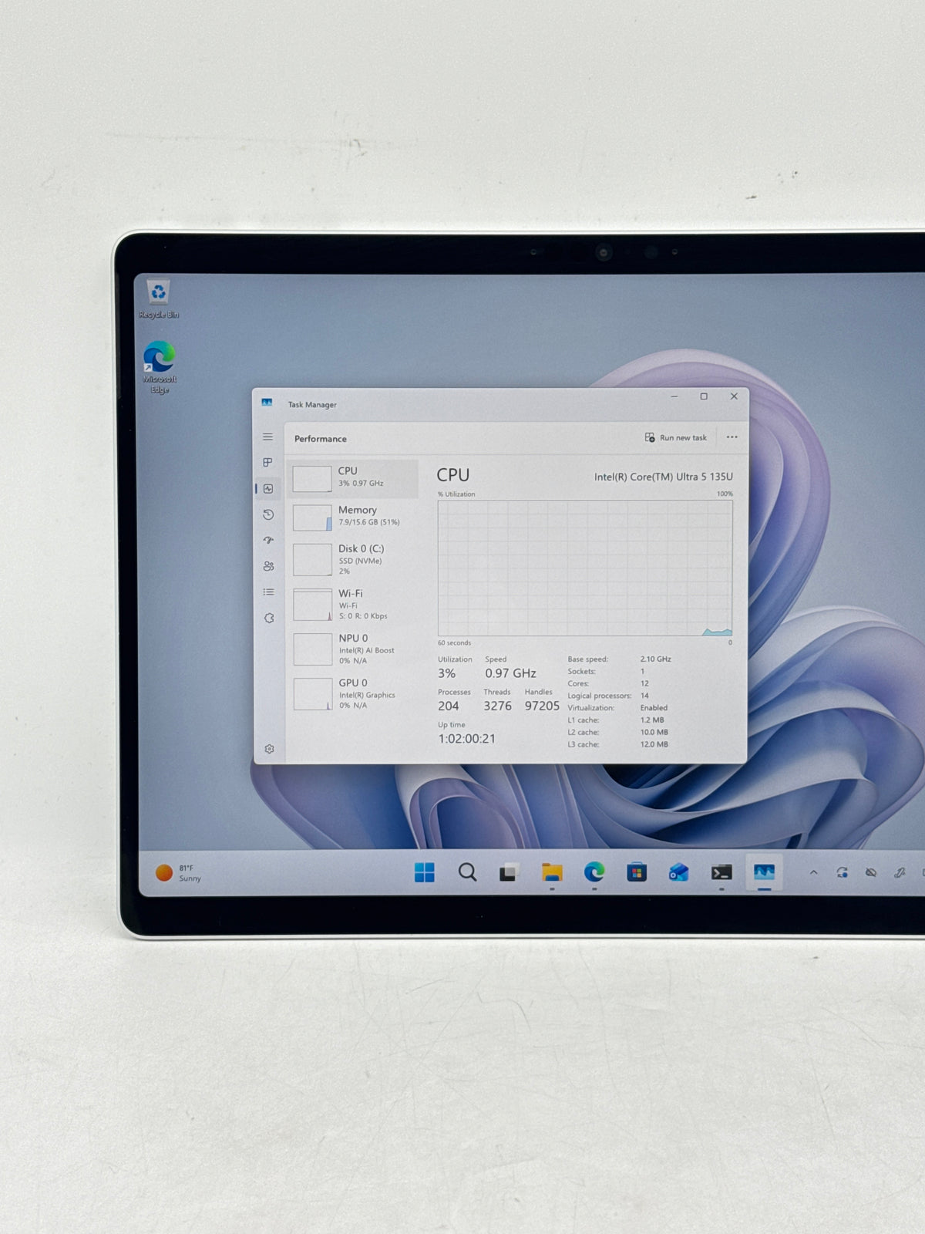Open Startup apps icon in Task Manager sidebar
925x1234 pixels.
[x=268, y=541]
